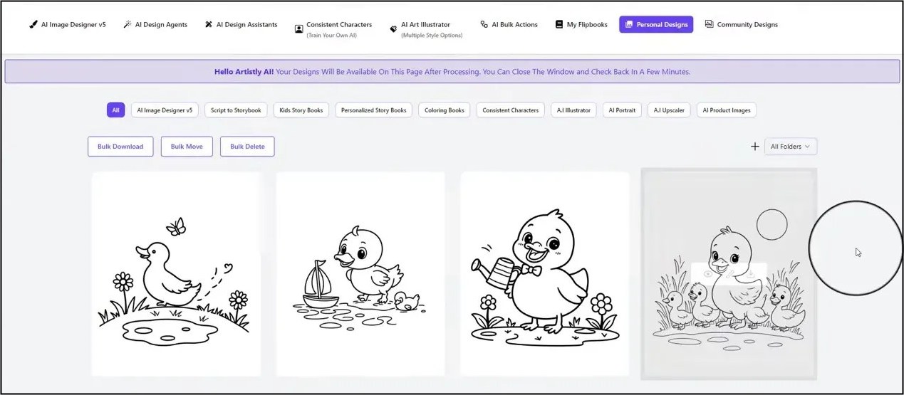The height and width of the screenshot is (395, 904).
Task: Click tools icon of AI Design Assistants
Action: pyautogui.click(x=209, y=24)
